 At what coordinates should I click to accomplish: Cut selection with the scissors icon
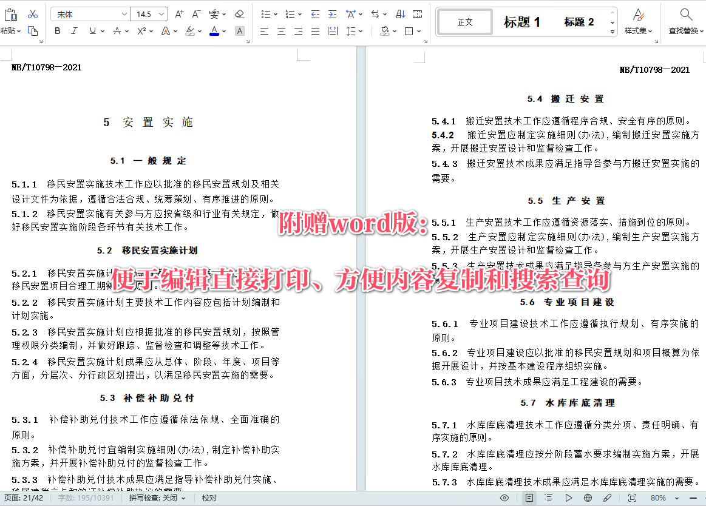point(32,13)
